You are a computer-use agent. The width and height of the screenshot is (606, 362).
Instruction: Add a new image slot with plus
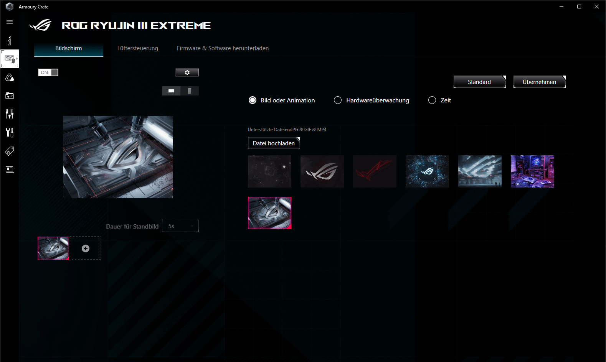pos(86,248)
